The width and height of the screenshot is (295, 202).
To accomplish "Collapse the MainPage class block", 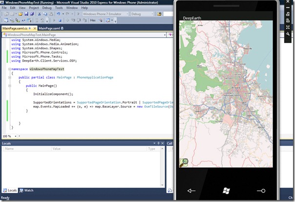I will [10, 77].
